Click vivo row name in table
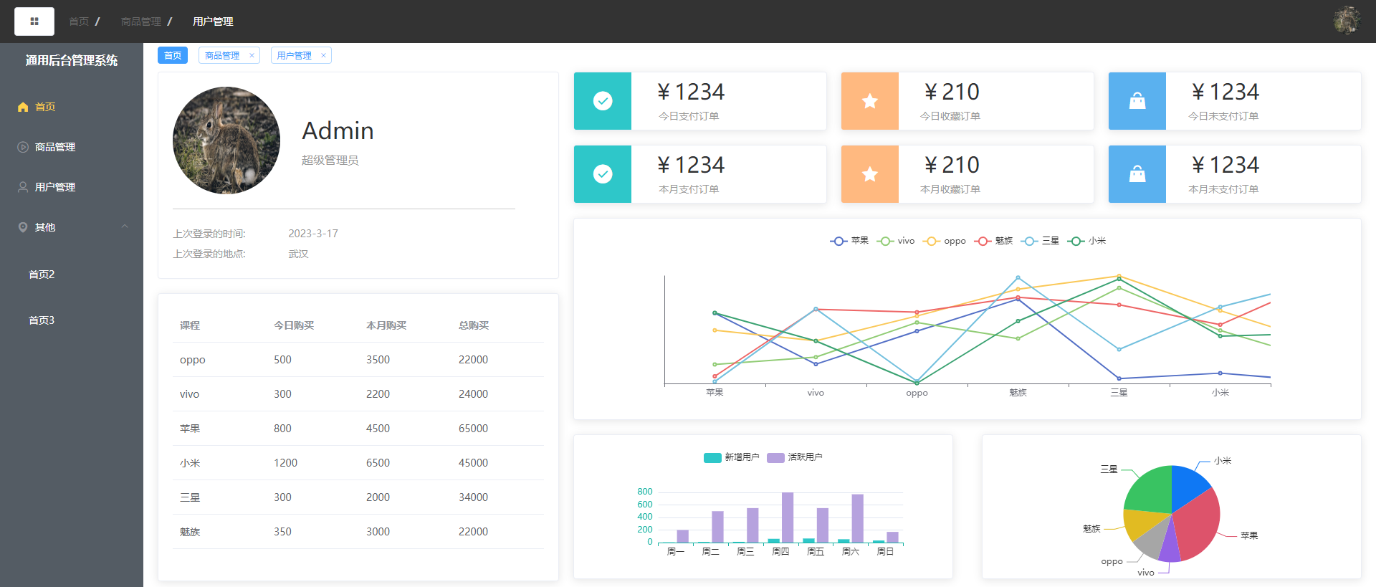This screenshot has width=1376, height=587. (x=190, y=394)
